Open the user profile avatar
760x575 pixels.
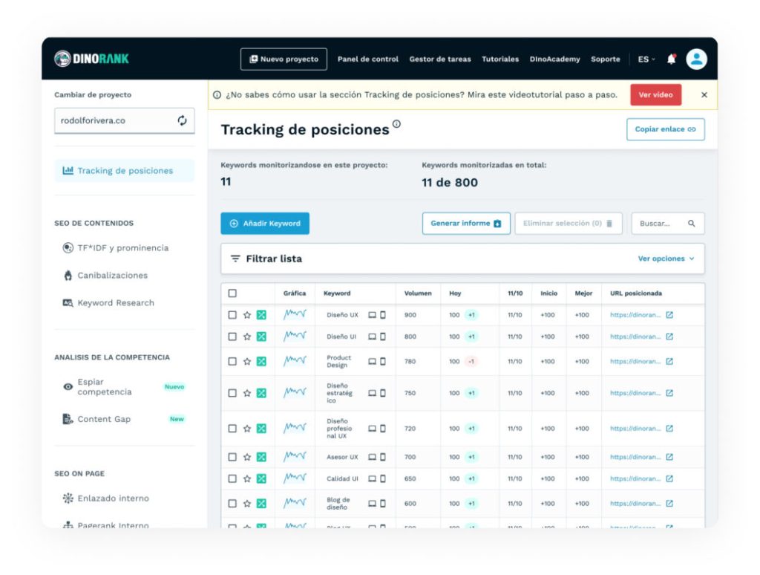pyautogui.click(x=696, y=59)
